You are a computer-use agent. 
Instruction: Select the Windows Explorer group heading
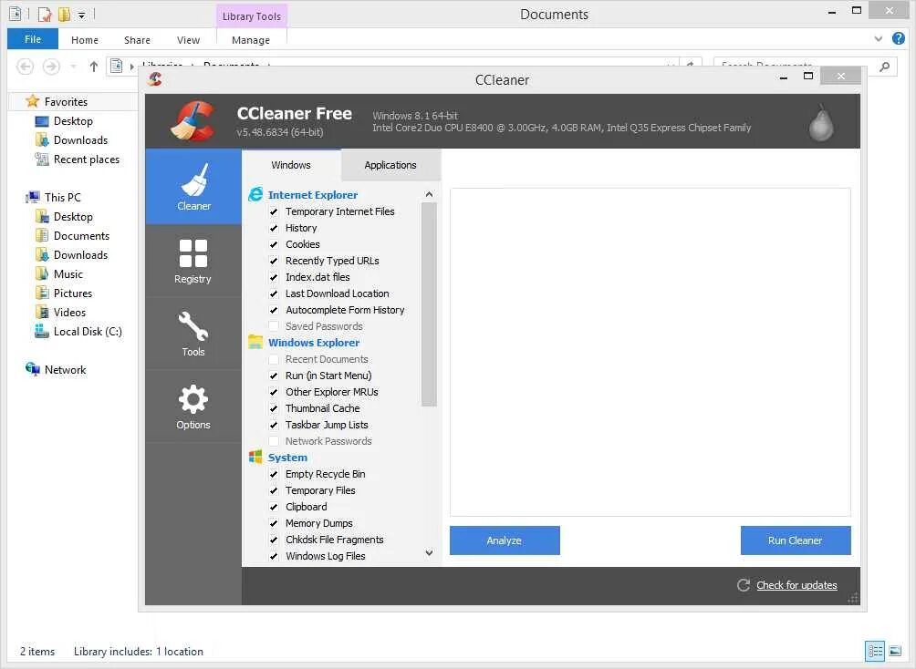coord(314,342)
